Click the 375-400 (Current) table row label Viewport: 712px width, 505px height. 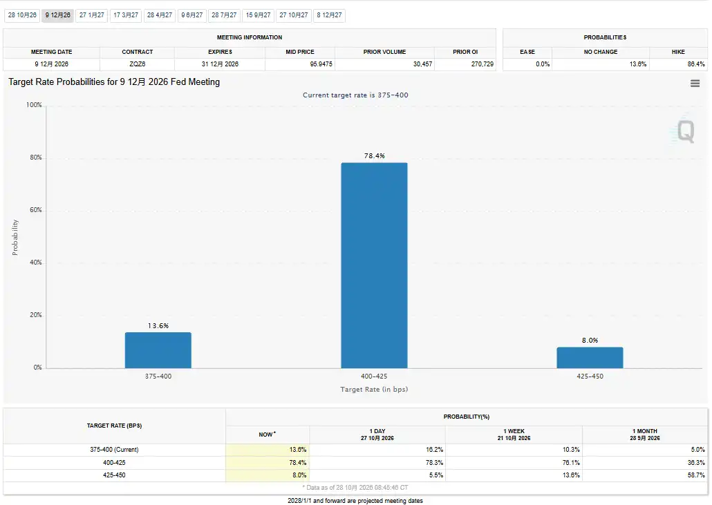(115, 450)
